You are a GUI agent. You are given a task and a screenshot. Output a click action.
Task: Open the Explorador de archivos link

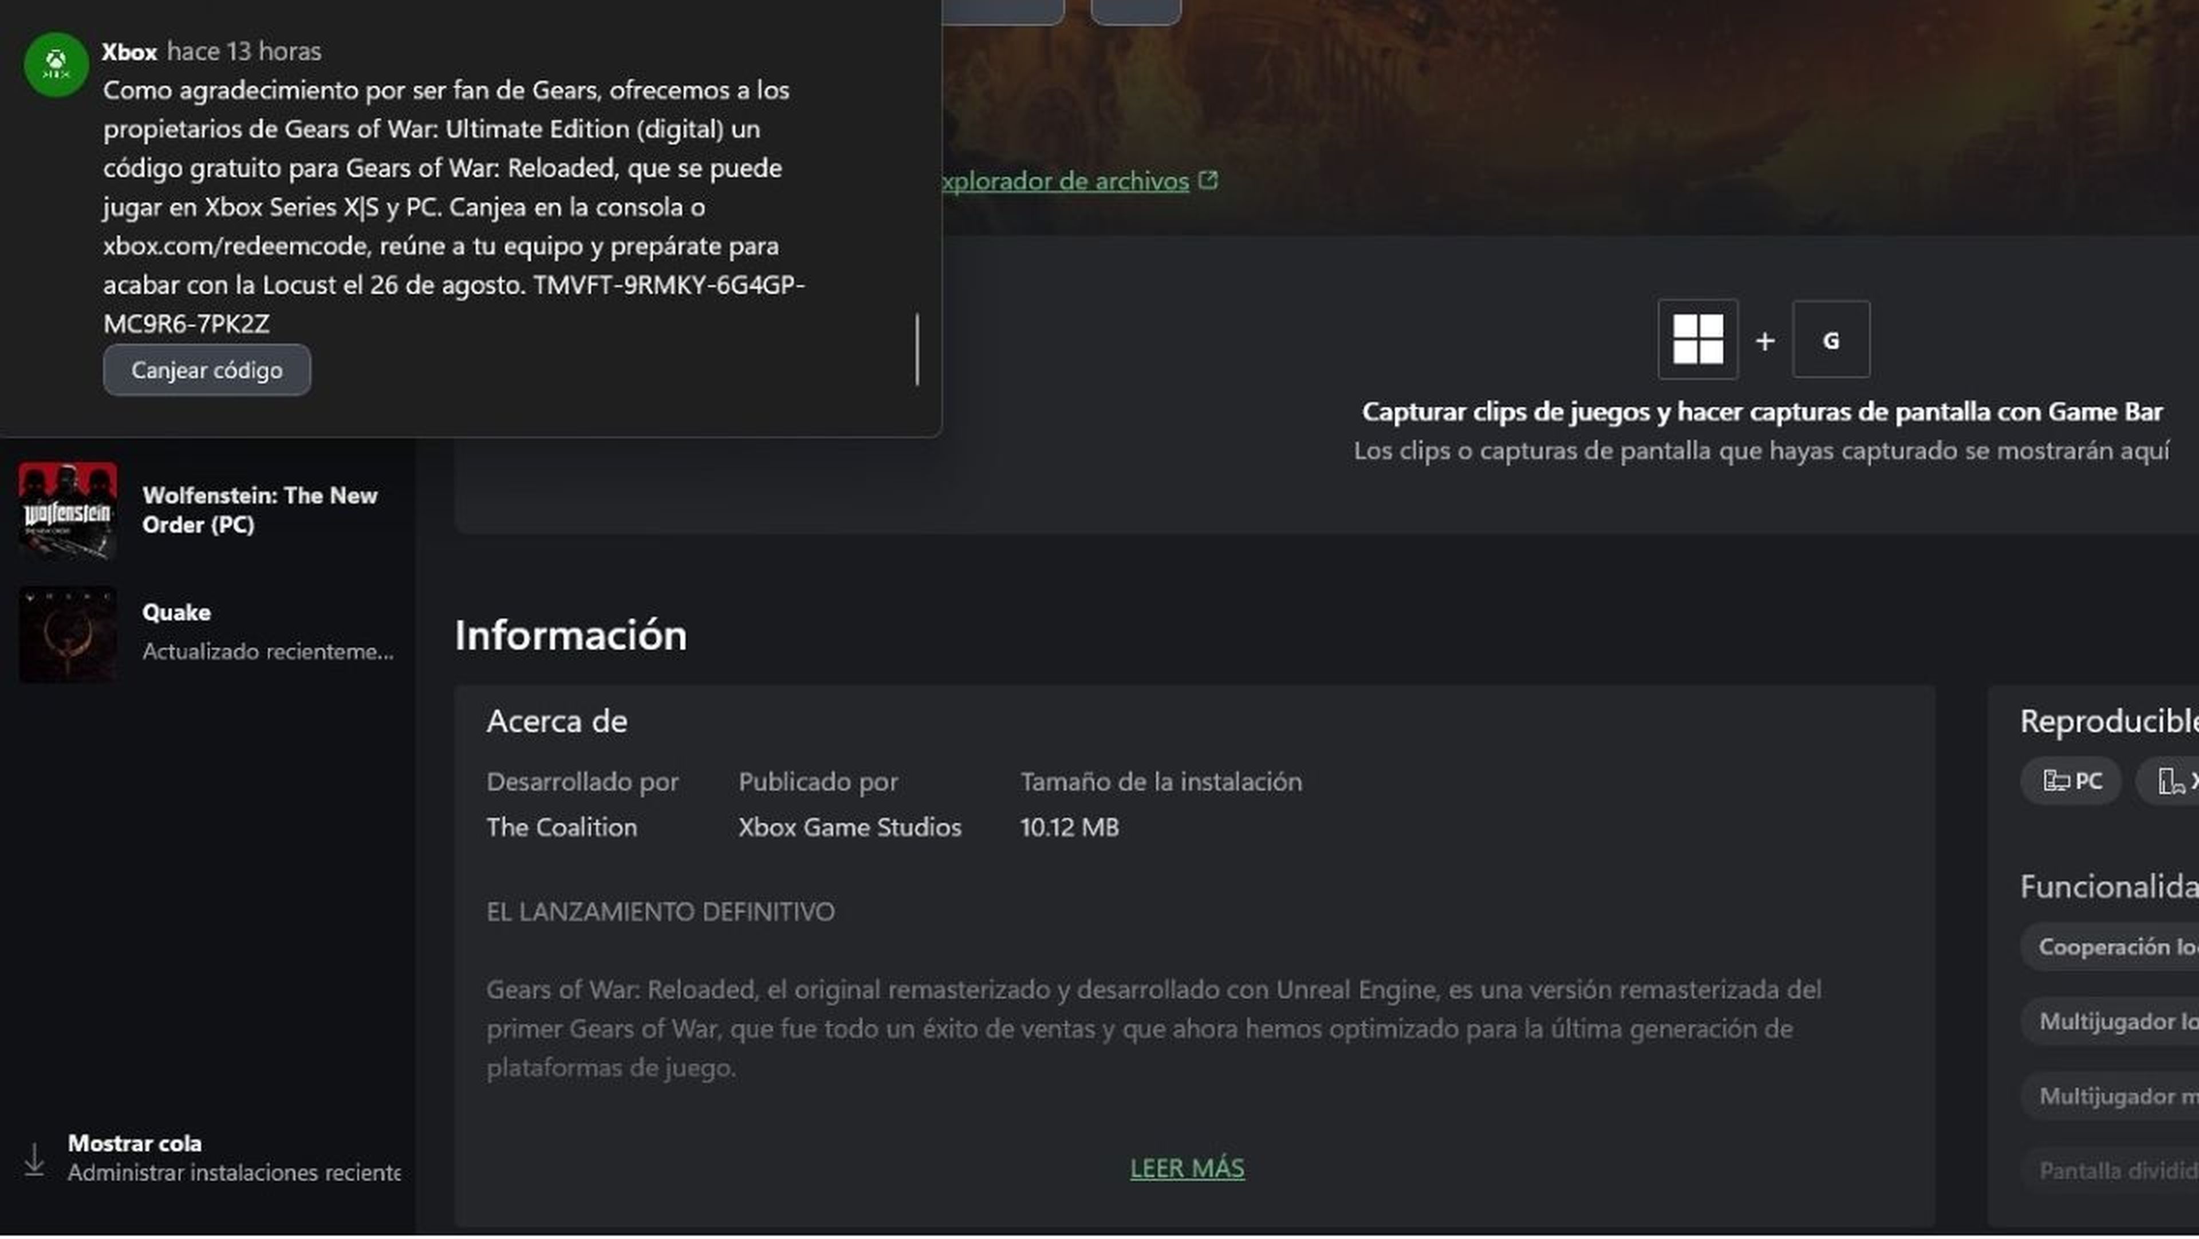(x=1060, y=180)
